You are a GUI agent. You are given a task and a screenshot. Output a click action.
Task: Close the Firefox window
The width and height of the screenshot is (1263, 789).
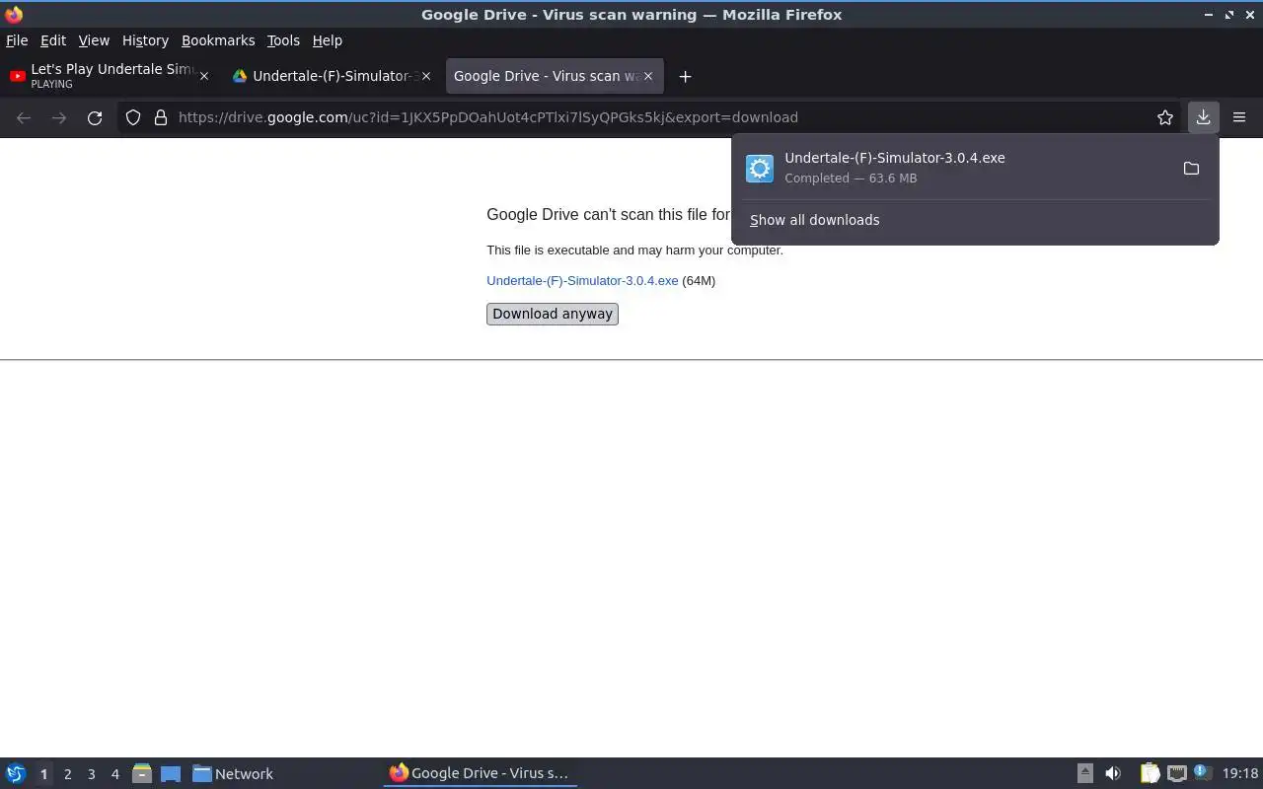point(1249,15)
